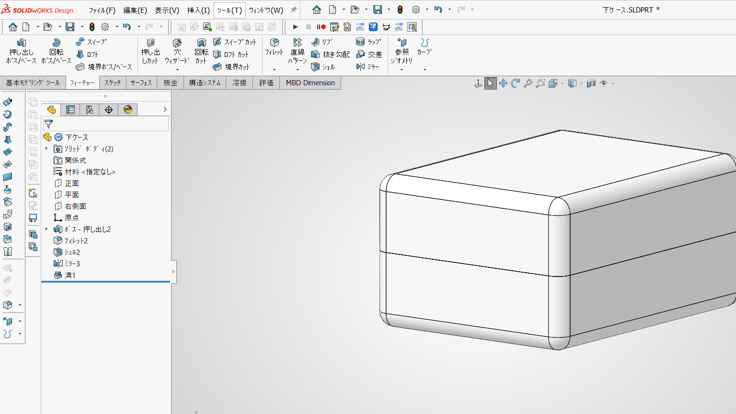Click the 交差 intersect tool
736x414 pixels.
[x=369, y=55]
